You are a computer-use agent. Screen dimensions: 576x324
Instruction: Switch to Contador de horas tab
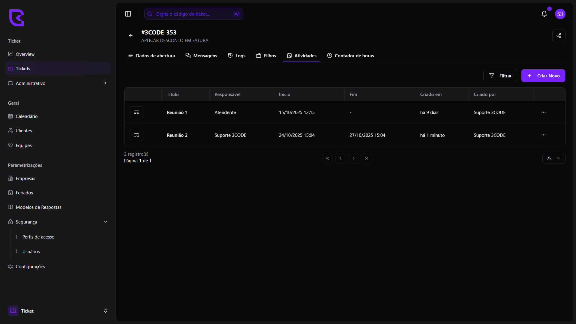click(350, 56)
